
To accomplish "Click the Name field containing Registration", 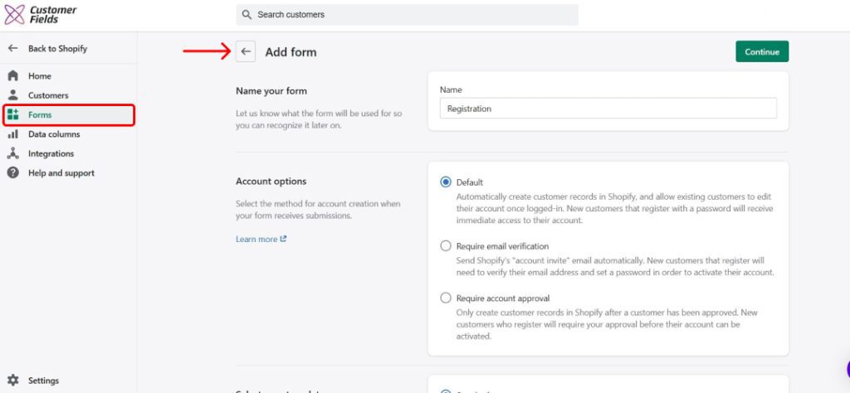I will [x=608, y=109].
